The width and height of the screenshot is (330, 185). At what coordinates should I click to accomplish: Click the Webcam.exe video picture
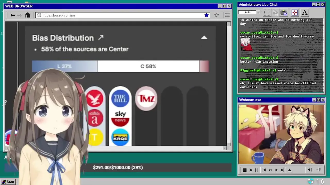tap(281, 134)
